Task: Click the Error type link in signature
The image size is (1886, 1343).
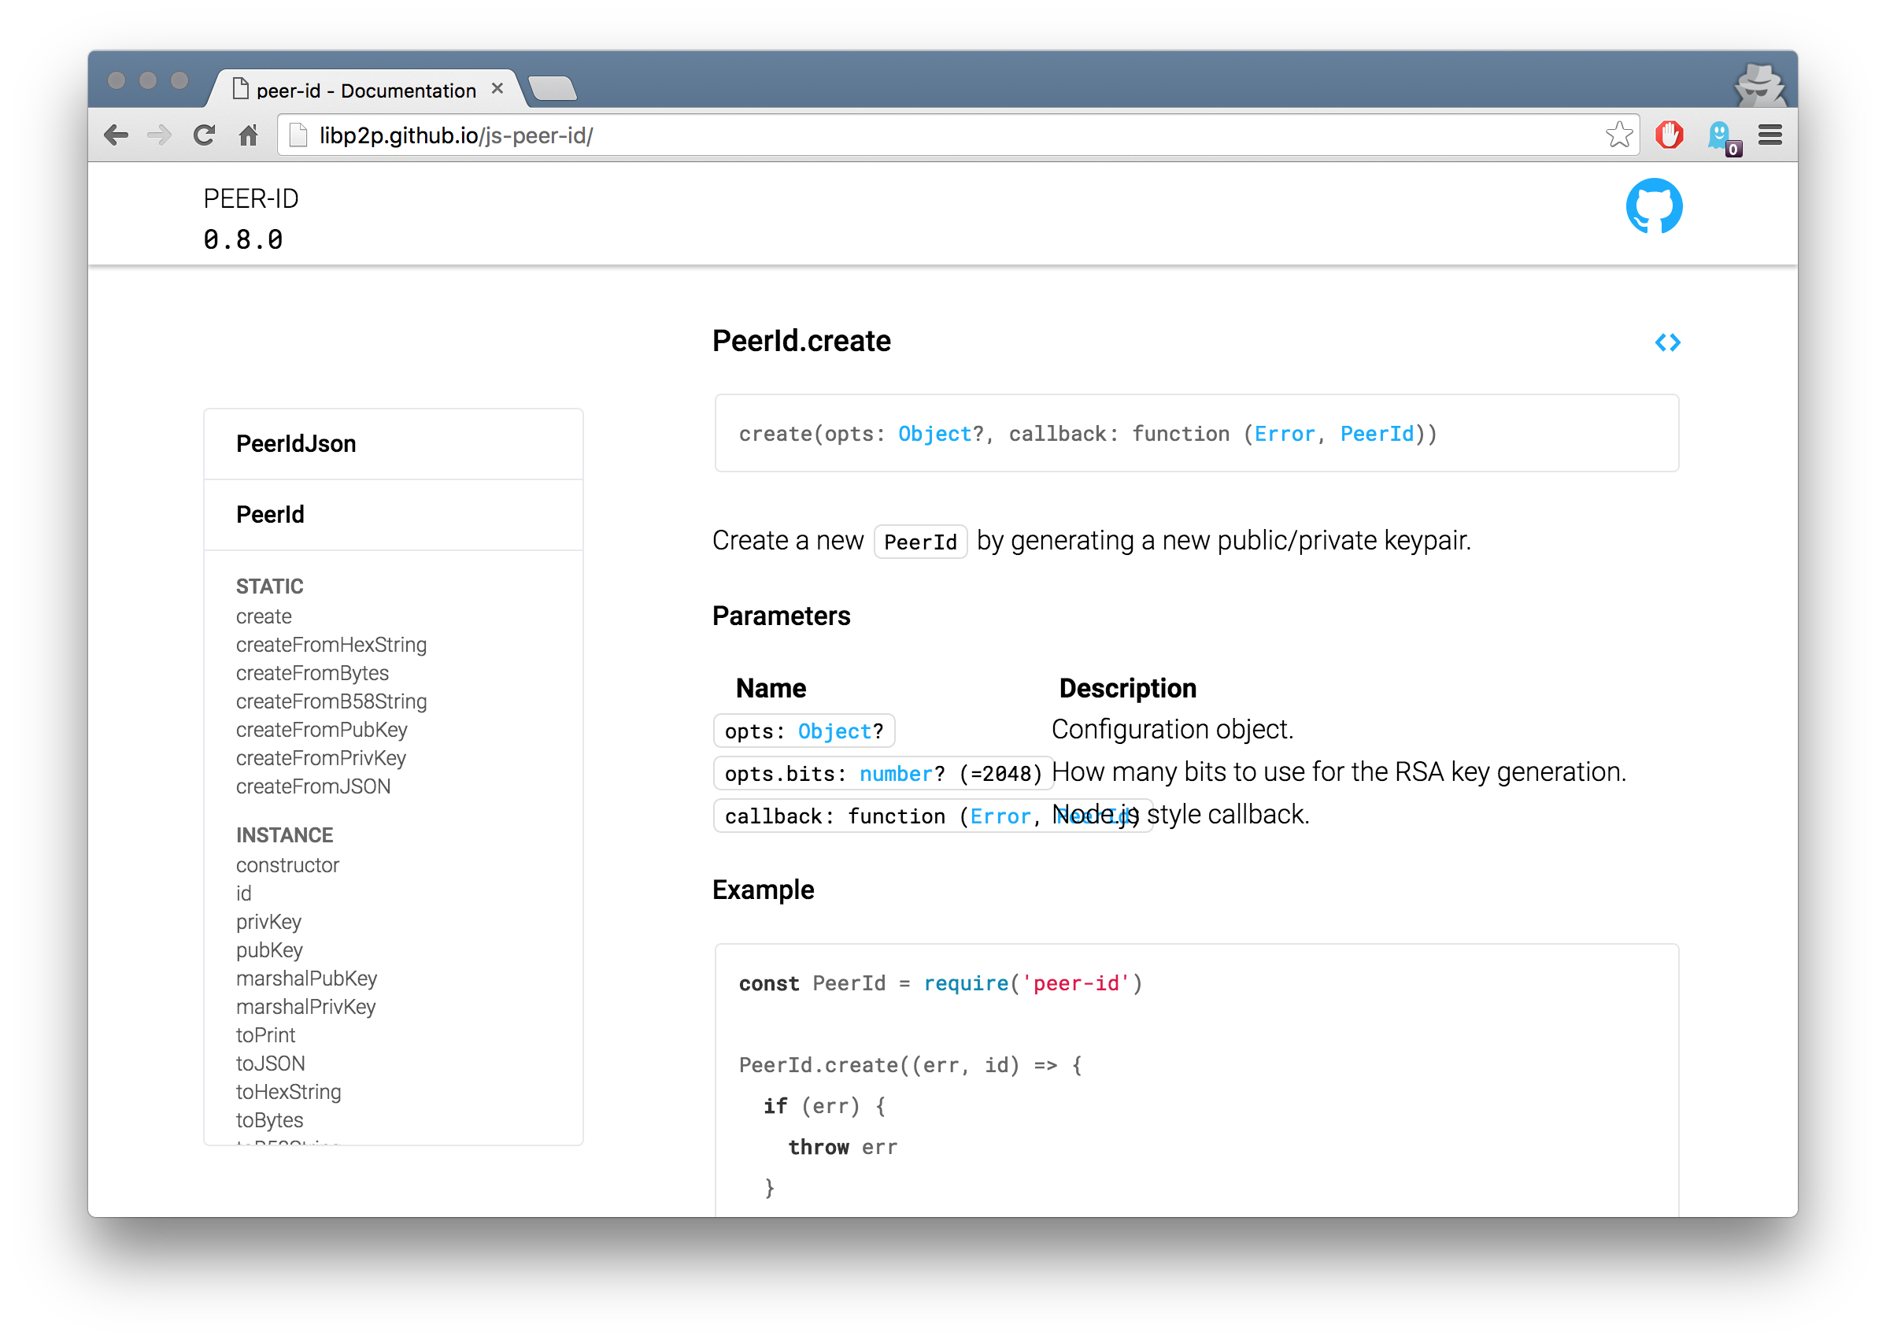Action: tap(1283, 435)
